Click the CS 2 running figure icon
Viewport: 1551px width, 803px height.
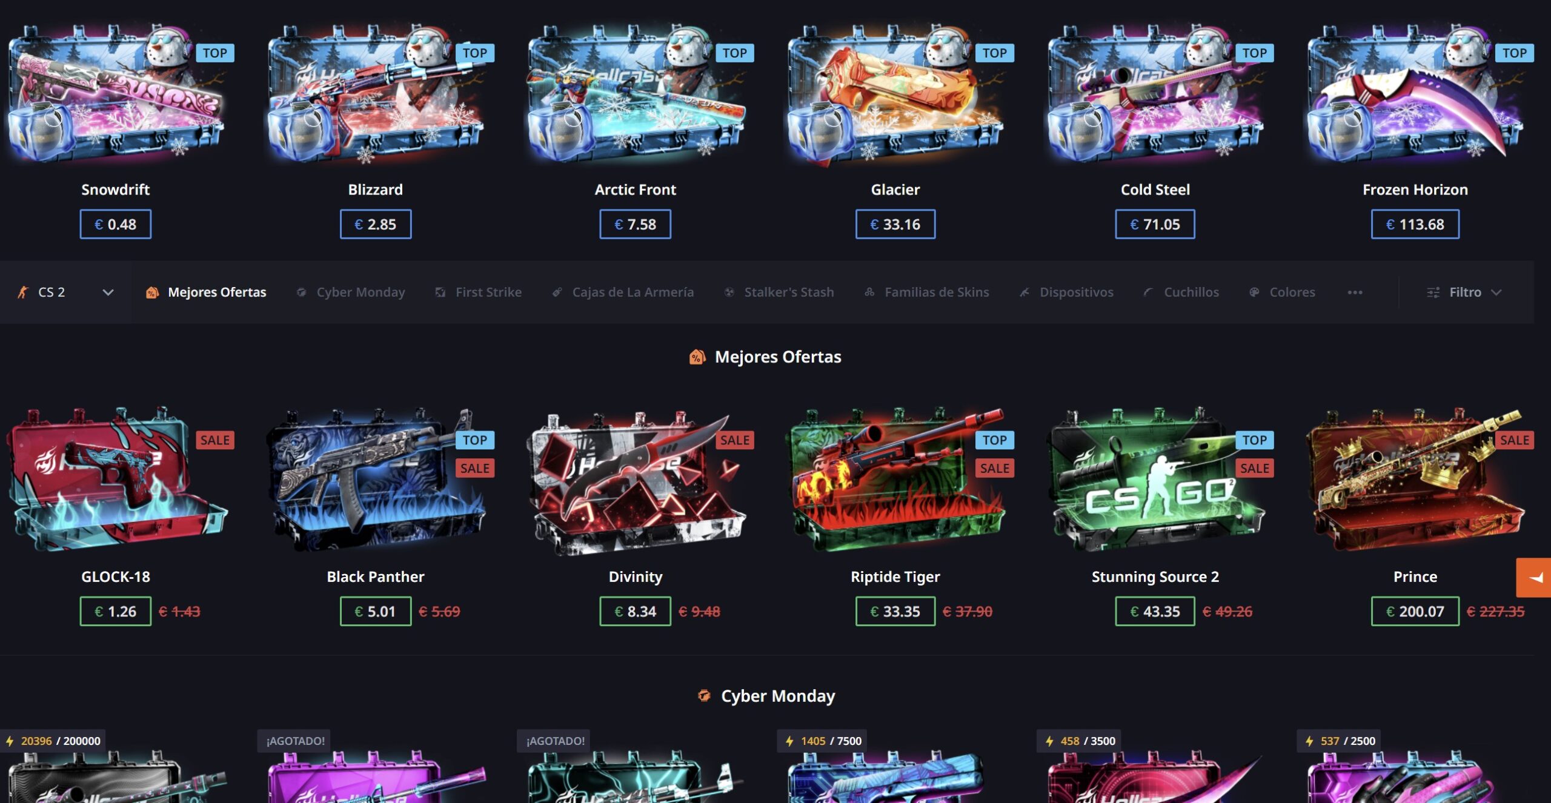point(23,292)
